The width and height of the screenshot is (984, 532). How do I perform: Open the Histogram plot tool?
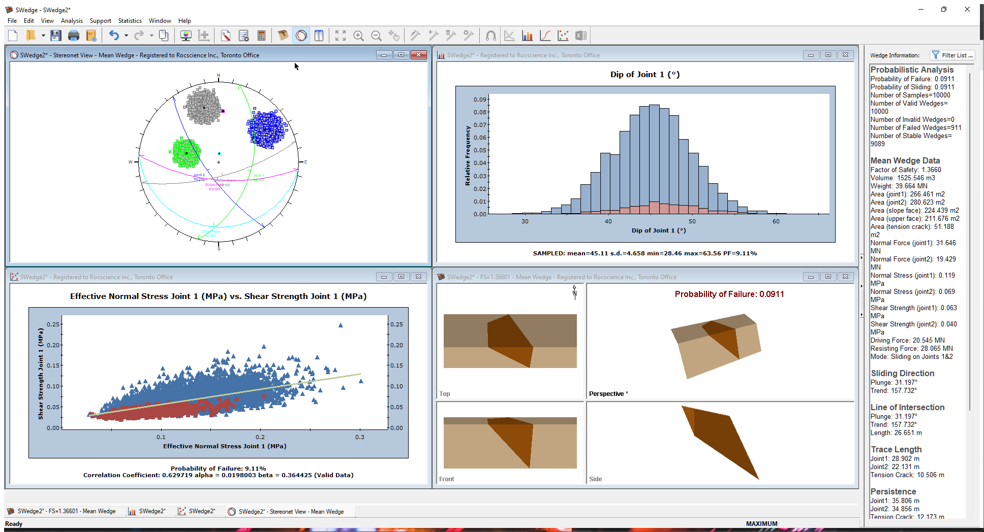click(527, 35)
